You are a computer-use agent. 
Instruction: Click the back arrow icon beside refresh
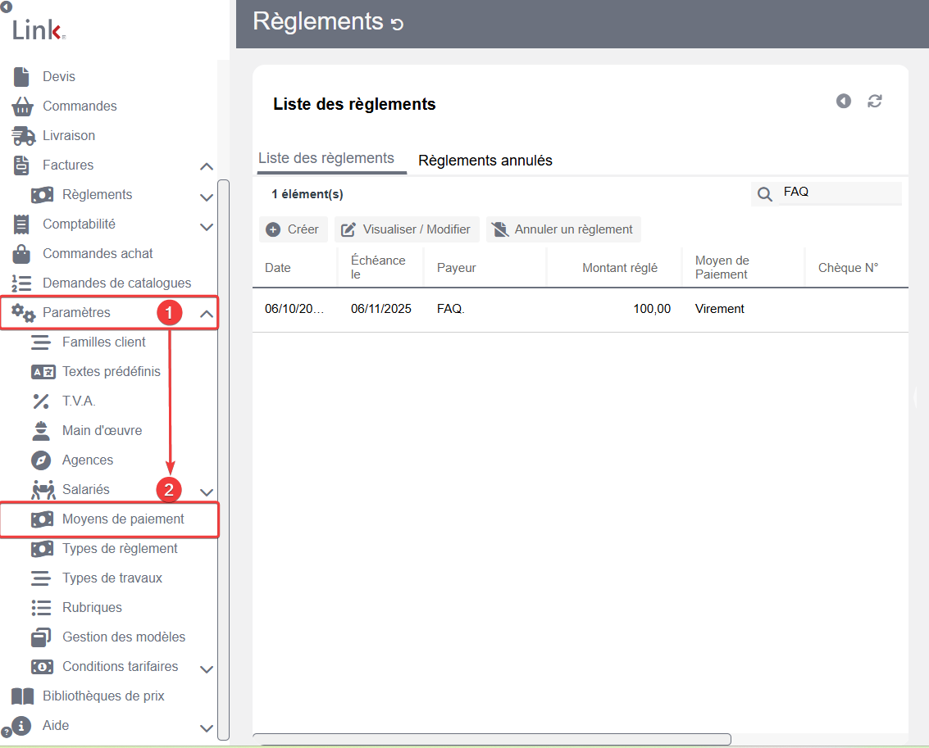(x=844, y=102)
